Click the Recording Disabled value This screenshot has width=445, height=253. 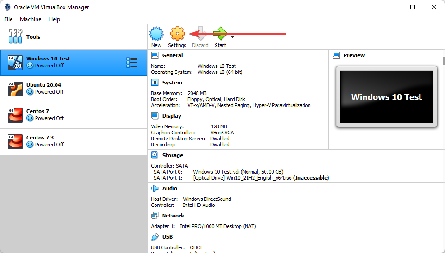220,145
